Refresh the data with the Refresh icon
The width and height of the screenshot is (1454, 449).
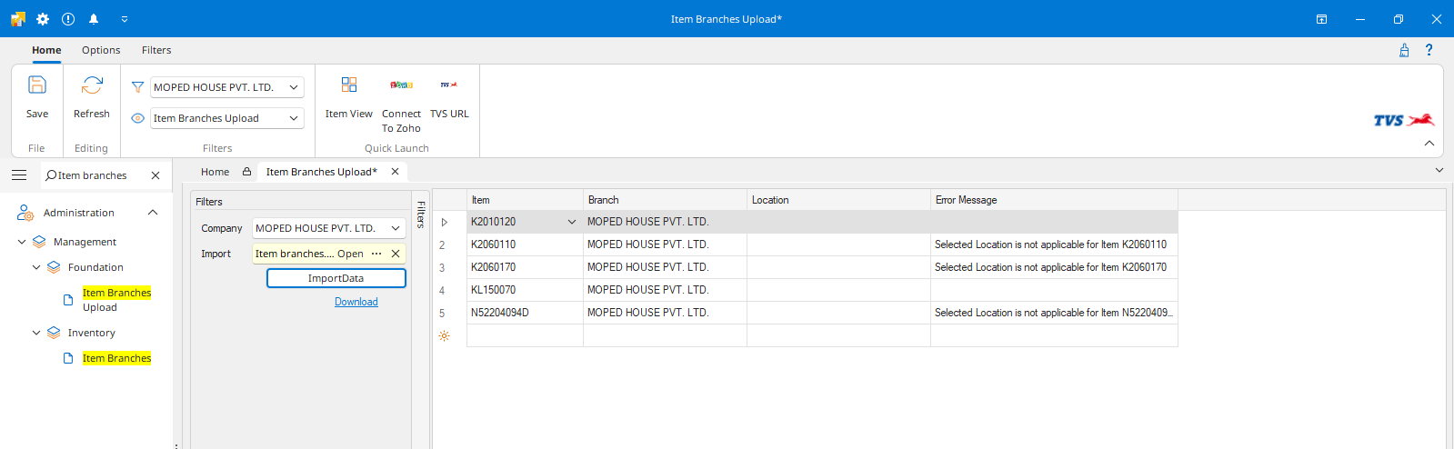(x=92, y=86)
